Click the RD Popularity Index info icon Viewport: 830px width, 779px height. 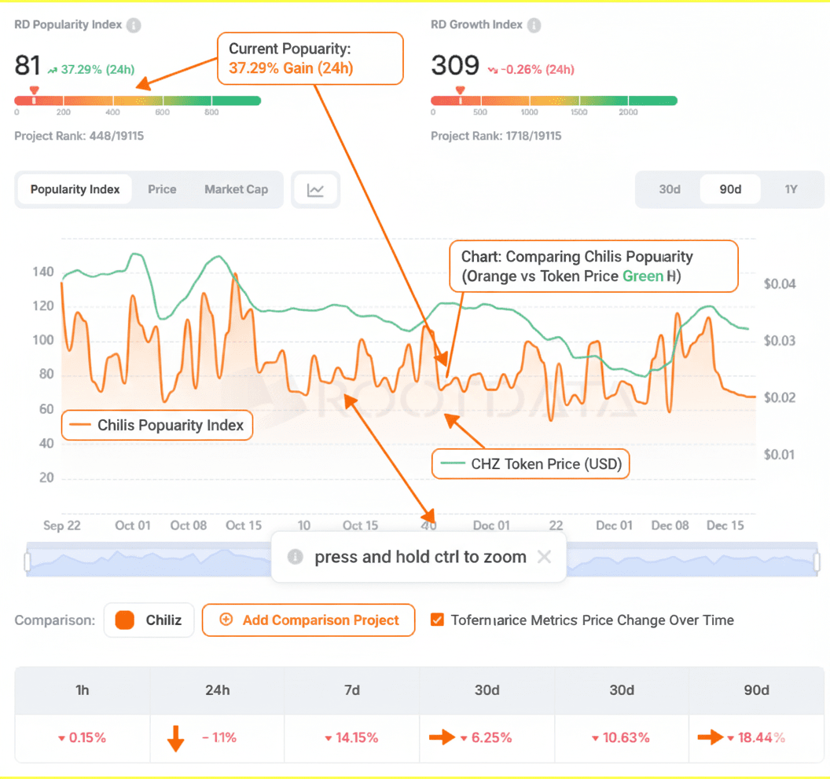click(x=134, y=25)
